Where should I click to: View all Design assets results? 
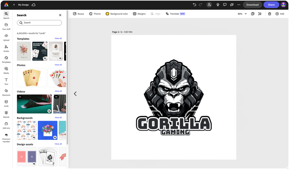click(x=58, y=144)
